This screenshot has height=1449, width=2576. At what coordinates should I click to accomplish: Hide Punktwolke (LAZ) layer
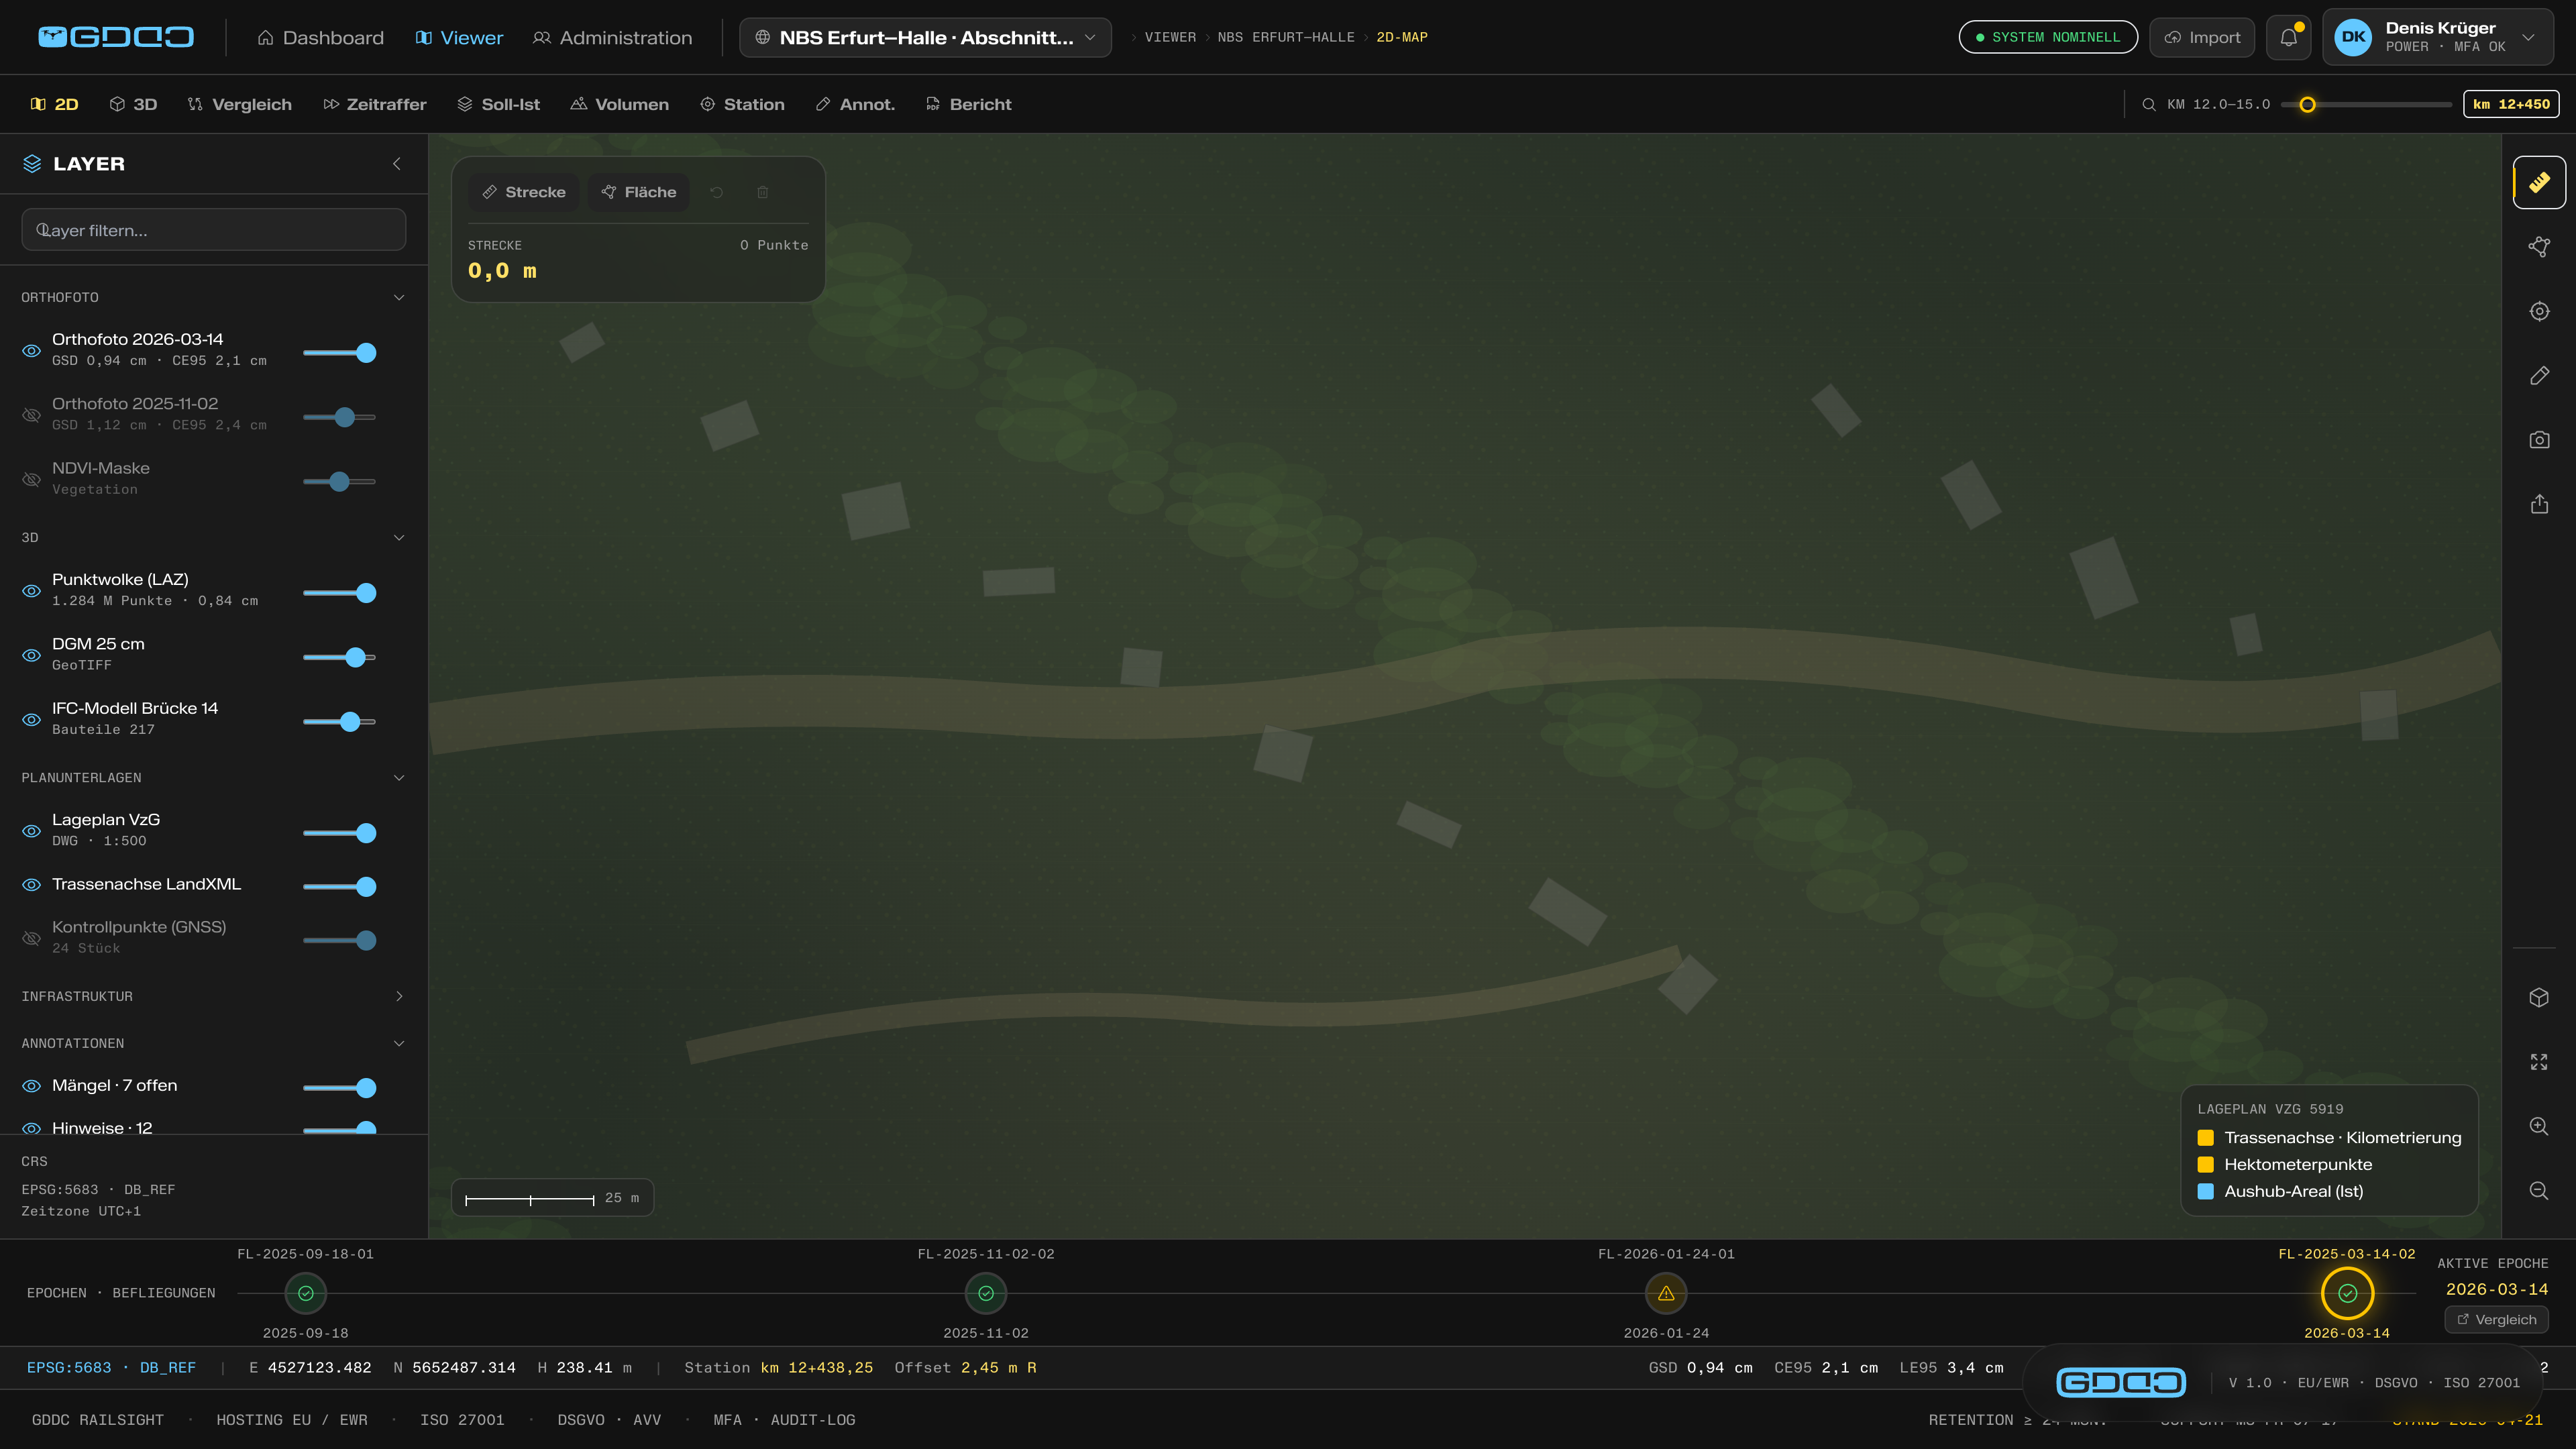point(32,591)
